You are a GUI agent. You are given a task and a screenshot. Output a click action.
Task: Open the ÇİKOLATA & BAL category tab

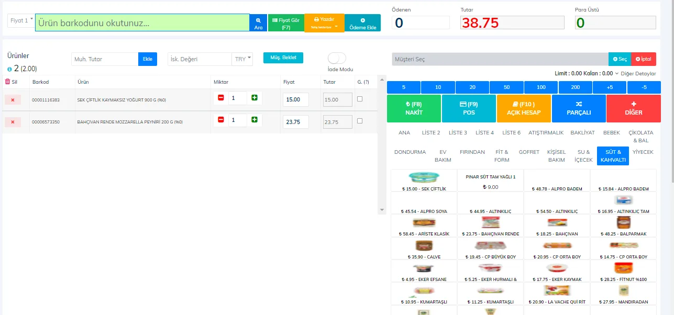click(x=641, y=137)
